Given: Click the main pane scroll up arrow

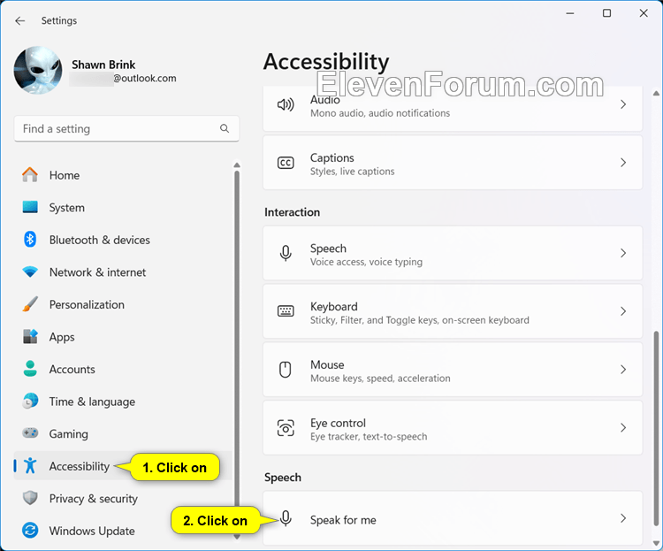Looking at the screenshot, I should pyautogui.click(x=656, y=93).
